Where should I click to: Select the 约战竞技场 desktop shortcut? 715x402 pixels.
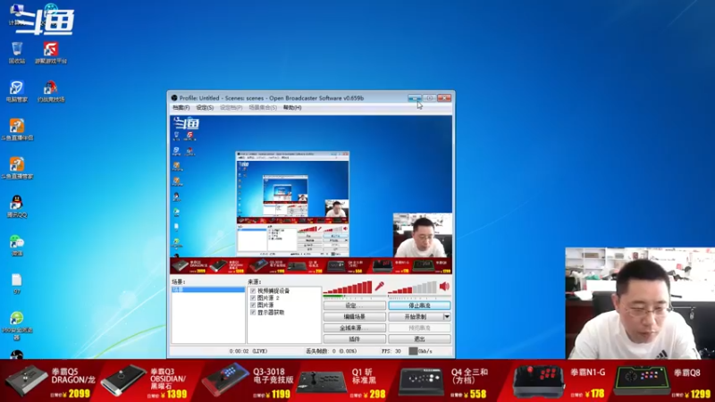[51, 91]
